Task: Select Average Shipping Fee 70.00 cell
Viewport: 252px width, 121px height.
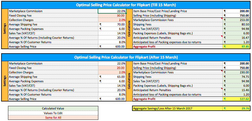Action: (112, 24)
